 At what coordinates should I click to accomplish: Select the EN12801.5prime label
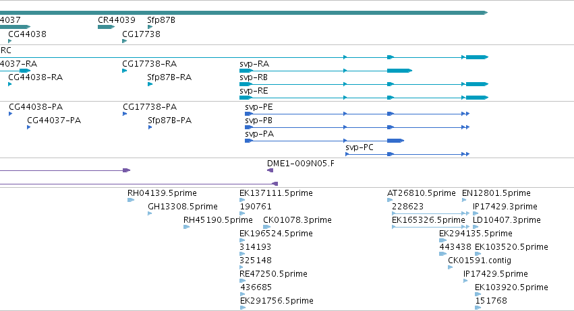point(496,193)
